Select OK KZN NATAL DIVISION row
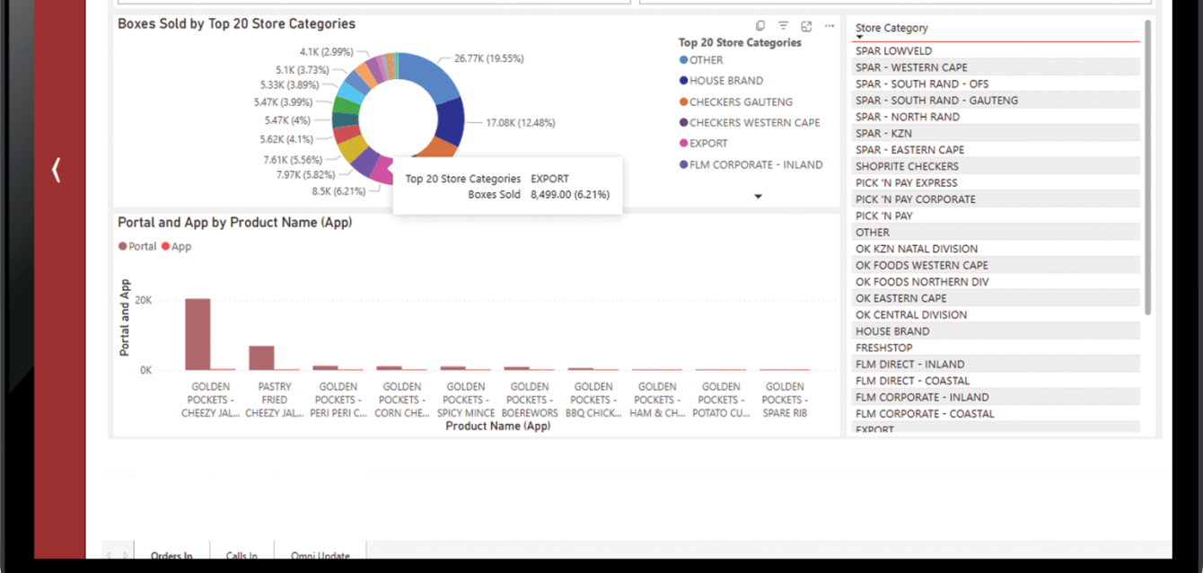This screenshot has height=573, width=1203. click(x=996, y=249)
